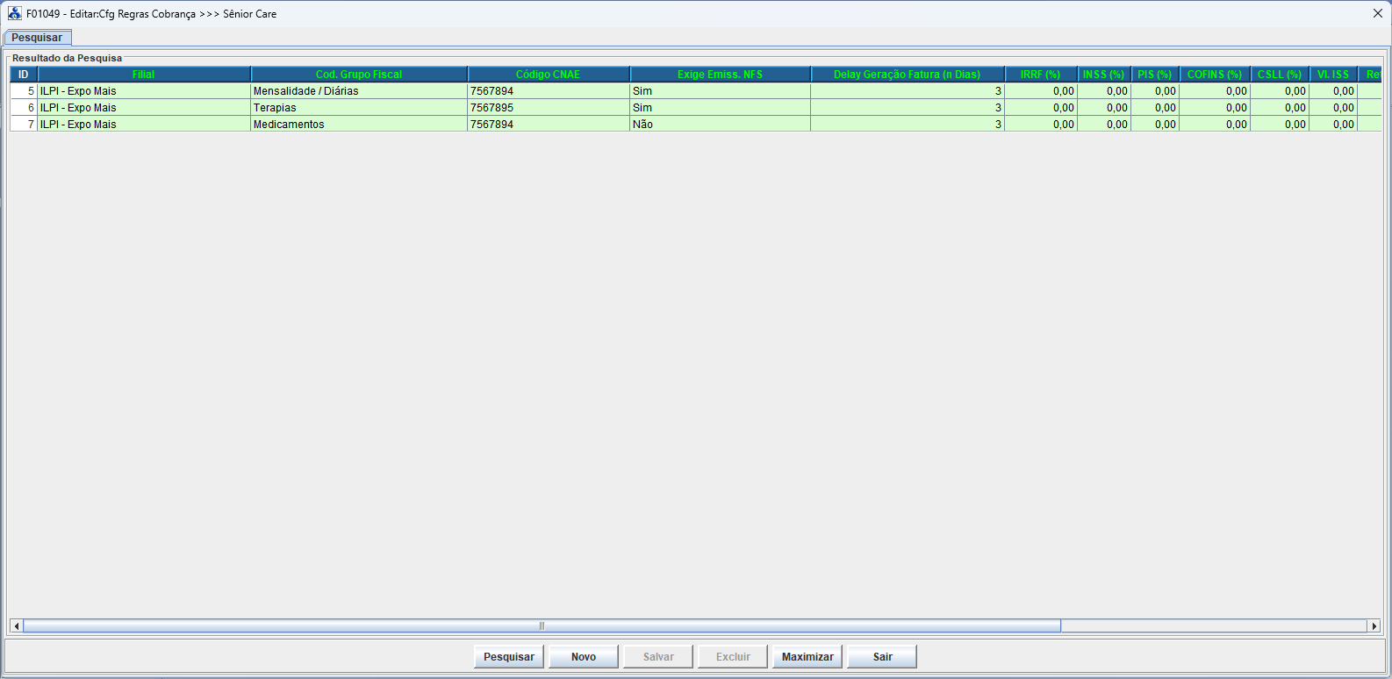Click the Medicamentos cell
This screenshot has width=1392, height=679.
359,125
